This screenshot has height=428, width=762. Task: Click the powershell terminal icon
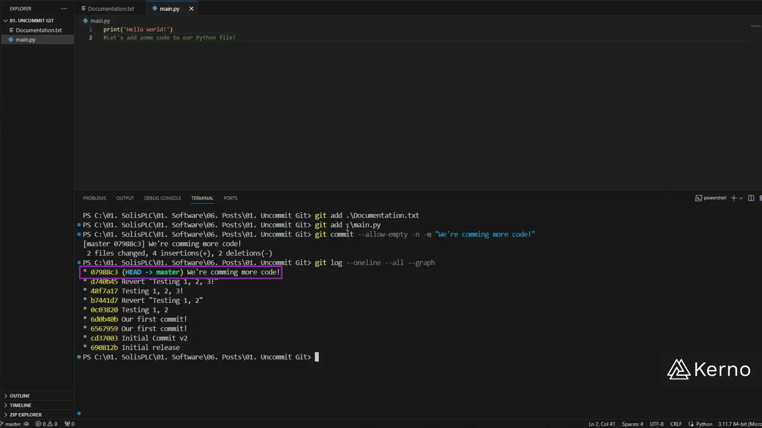tap(698, 198)
